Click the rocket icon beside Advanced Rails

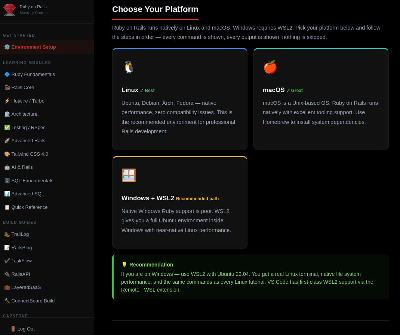[x=7, y=141]
